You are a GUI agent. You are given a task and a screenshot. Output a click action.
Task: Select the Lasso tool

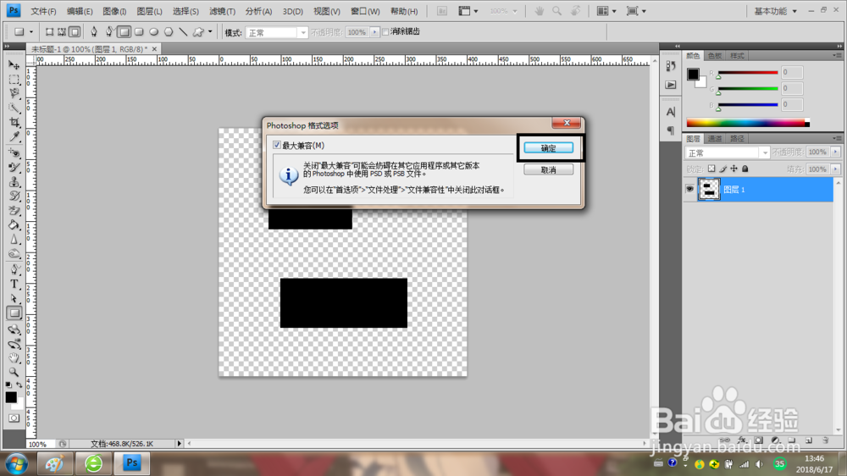tap(14, 93)
